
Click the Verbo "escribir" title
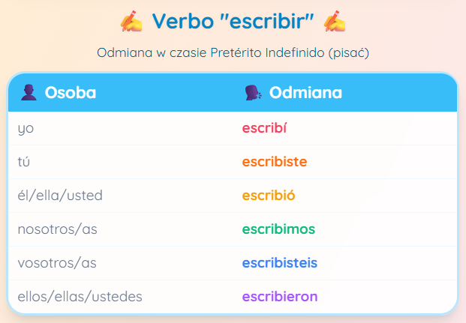pyautogui.click(x=233, y=21)
